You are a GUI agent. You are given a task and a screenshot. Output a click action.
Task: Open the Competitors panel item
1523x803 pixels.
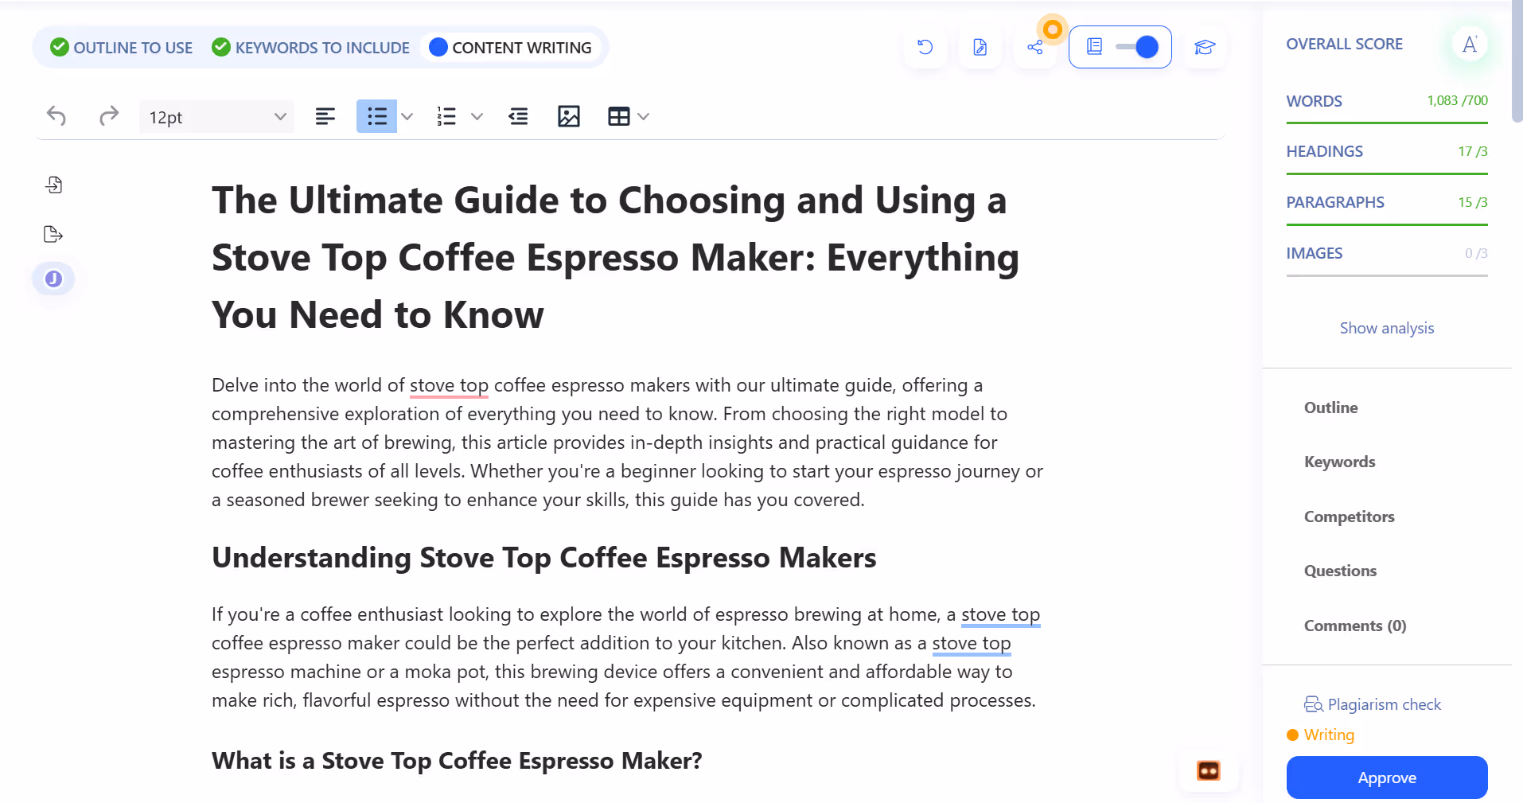click(1350, 516)
